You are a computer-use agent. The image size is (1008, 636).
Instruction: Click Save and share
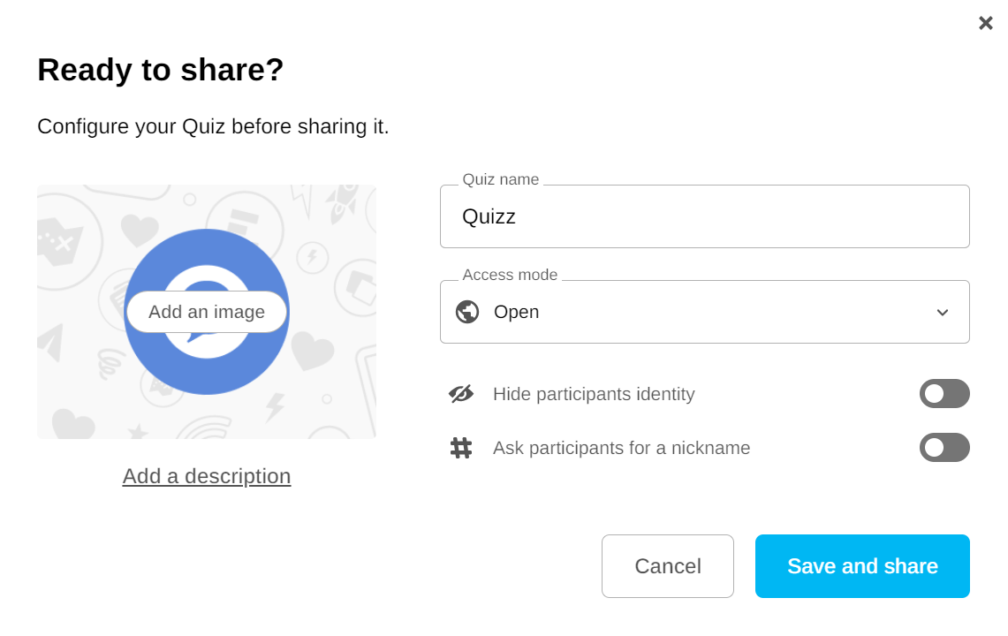coord(862,566)
